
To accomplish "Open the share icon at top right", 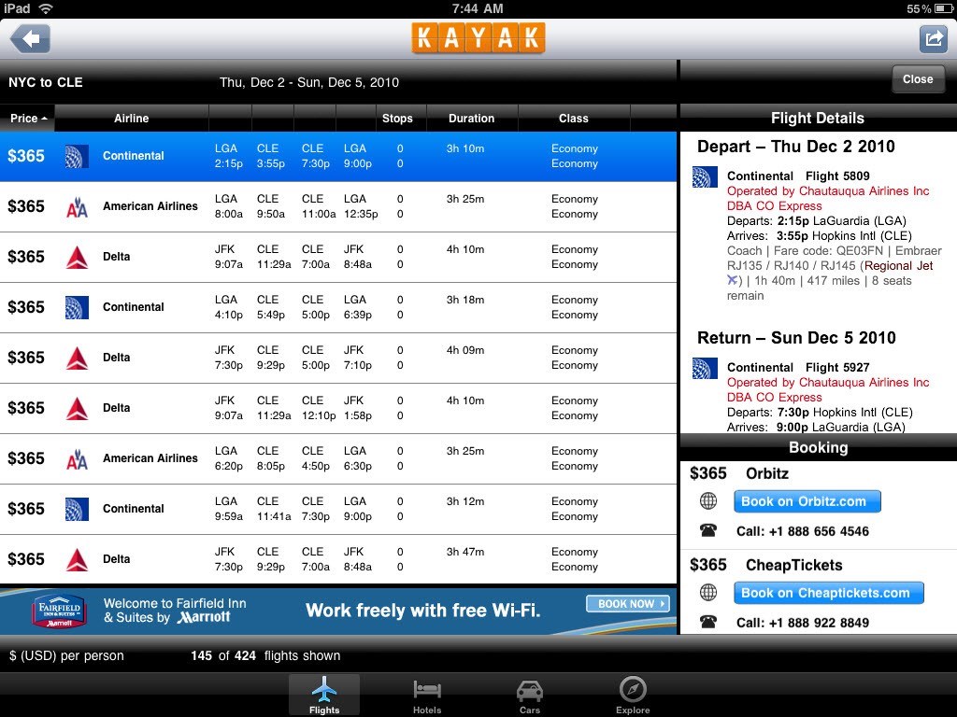I will coord(933,39).
